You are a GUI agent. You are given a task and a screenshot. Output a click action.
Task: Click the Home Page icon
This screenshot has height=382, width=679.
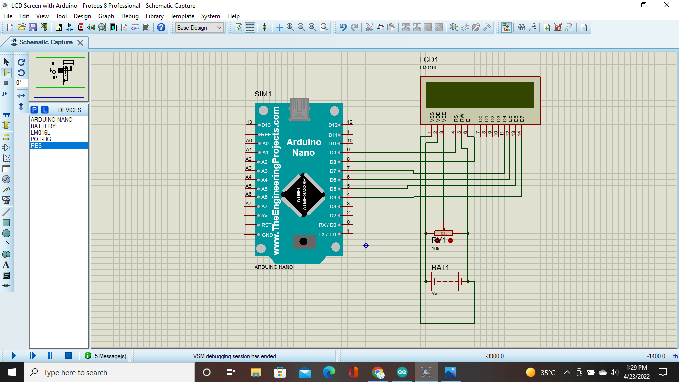click(x=59, y=28)
